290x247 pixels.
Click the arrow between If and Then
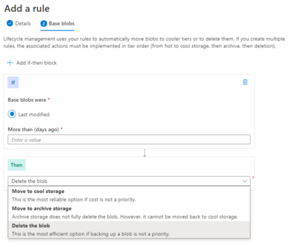145,153
